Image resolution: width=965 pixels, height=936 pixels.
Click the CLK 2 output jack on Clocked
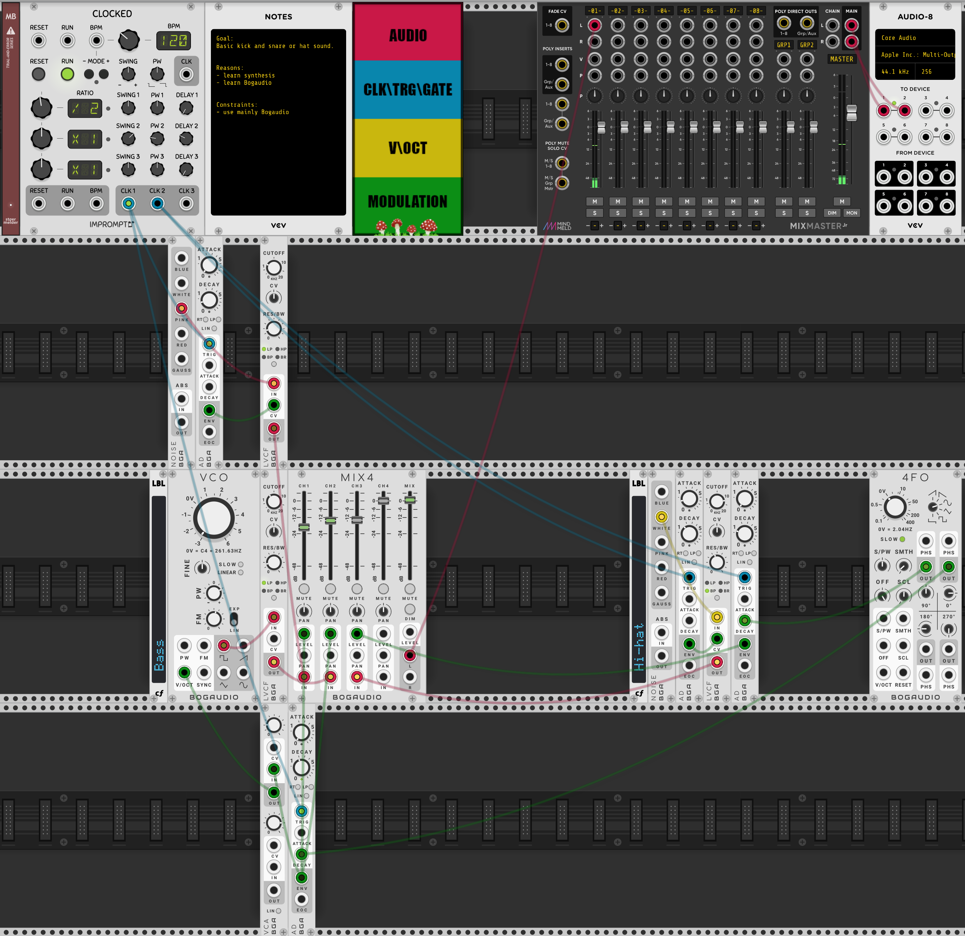pos(158,203)
